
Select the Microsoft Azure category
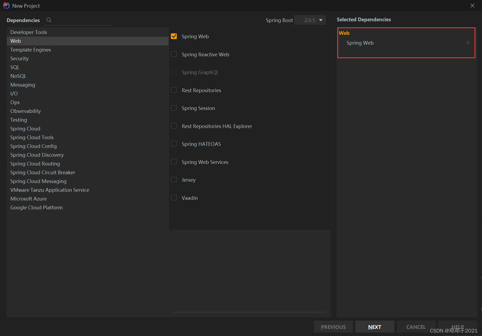pos(88,199)
